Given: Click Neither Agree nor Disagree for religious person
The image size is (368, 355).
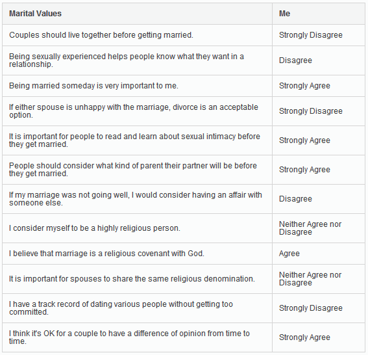Looking at the screenshot, I should point(310,228).
